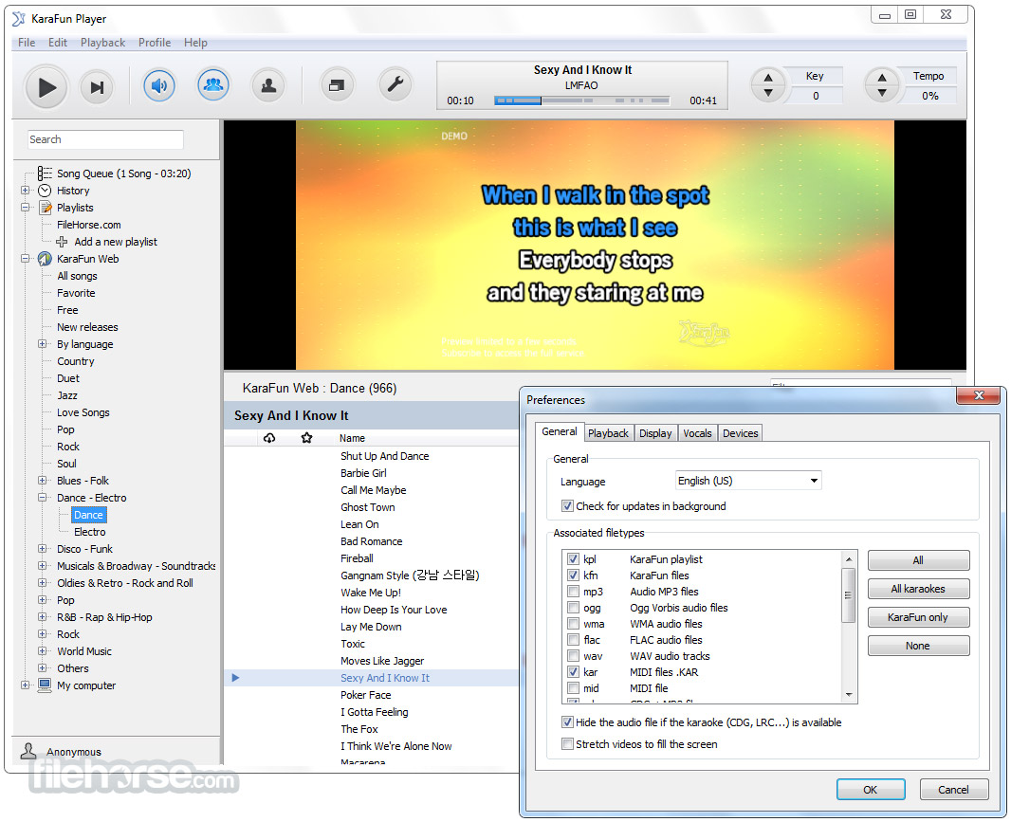This screenshot has width=1011, height=822.
Task: Lower the Key with down arrow
Action: point(768,93)
